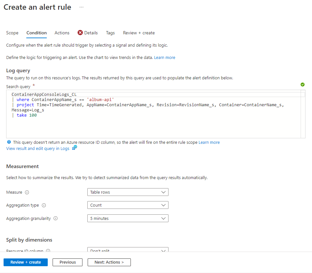This screenshot has height=273, width=312.
Task: Click the green validation checkmark beside Search query
Action: click(302, 85)
